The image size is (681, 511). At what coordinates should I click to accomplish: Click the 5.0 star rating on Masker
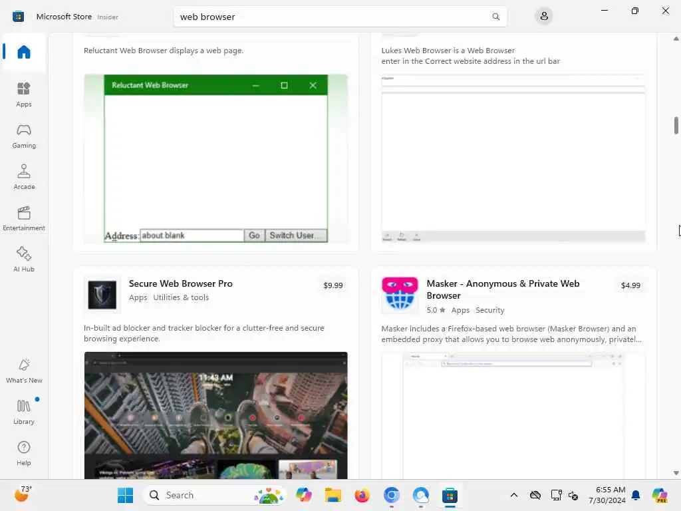pos(436,310)
